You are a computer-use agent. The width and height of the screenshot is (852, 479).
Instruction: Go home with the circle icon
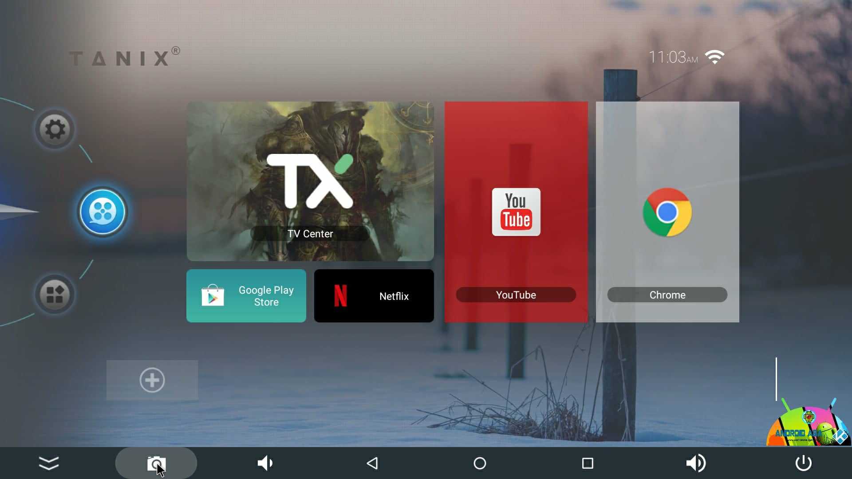point(480,463)
